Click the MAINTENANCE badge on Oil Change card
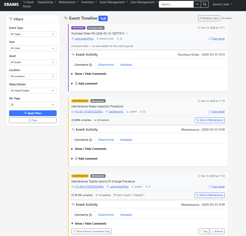Viewport: 246px width, 236px height. pos(80,176)
